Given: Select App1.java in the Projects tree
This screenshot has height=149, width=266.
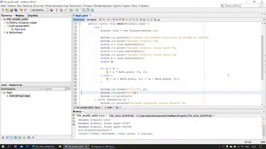Looking at the screenshot, I should [x=20, y=29].
